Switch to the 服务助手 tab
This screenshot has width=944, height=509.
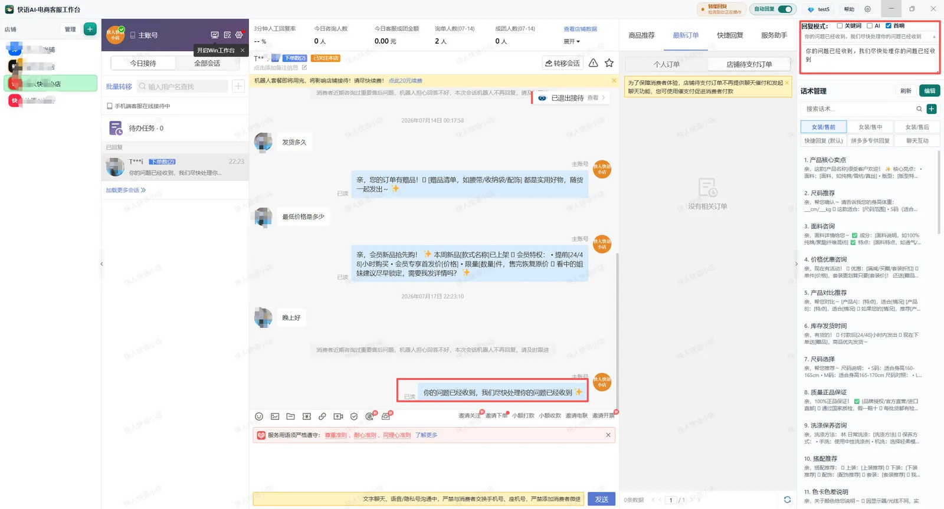click(x=774, y=35)
